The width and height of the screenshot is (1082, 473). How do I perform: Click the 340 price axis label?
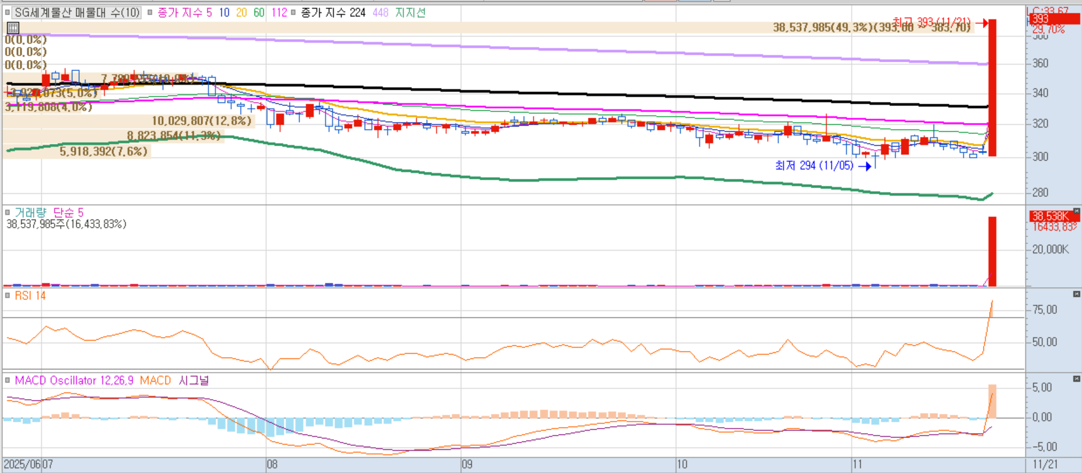click(1040, 93)
